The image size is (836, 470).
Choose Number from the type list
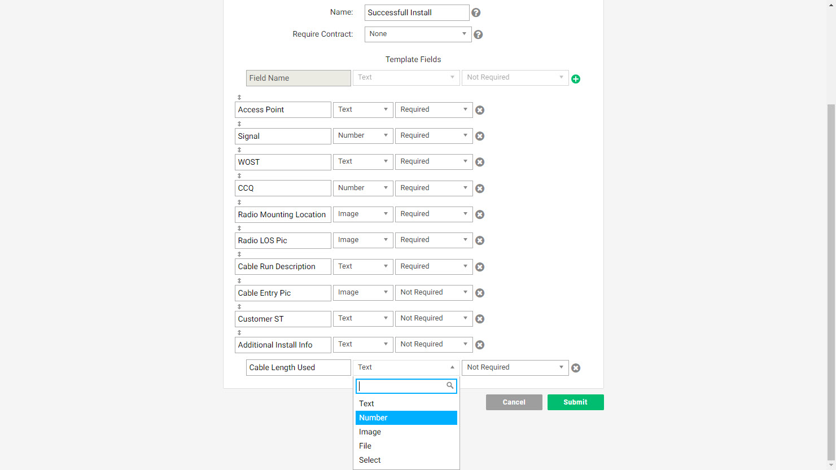(x=406, y=418)
